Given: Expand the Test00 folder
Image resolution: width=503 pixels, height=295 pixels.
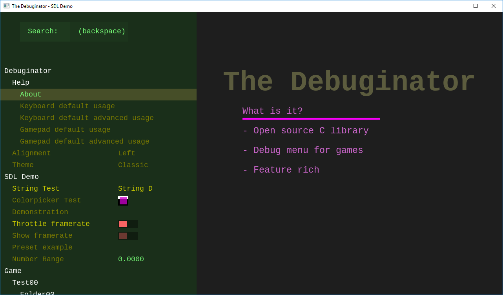Looking at the screenshot, I should [25, 283].
